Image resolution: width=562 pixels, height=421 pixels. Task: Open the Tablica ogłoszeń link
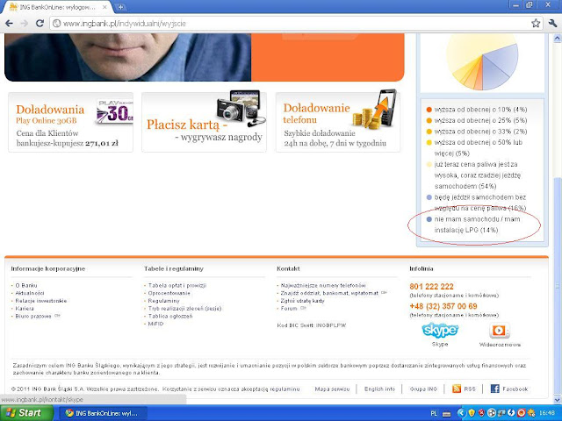point(170,316)
